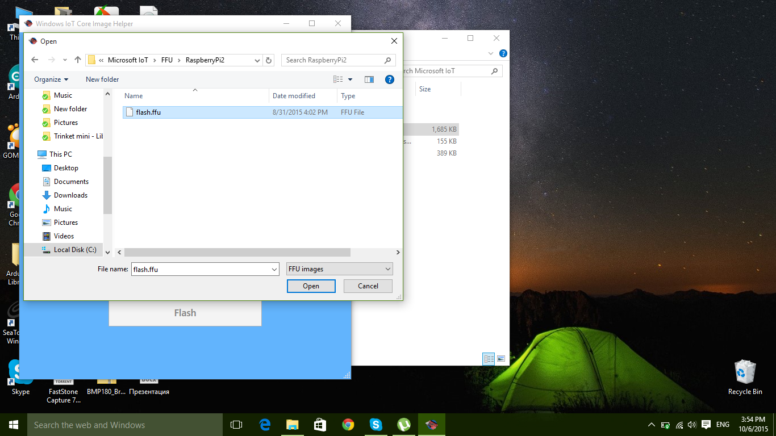Image resolution: width=776 pixels, height=436 pixels.
Task: Open the FFU images file type dropdown
Action: 340,269
